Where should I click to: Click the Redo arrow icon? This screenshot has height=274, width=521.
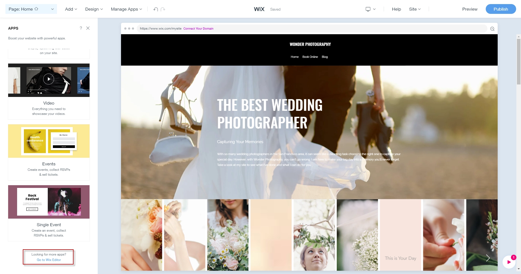coord(163,9)
